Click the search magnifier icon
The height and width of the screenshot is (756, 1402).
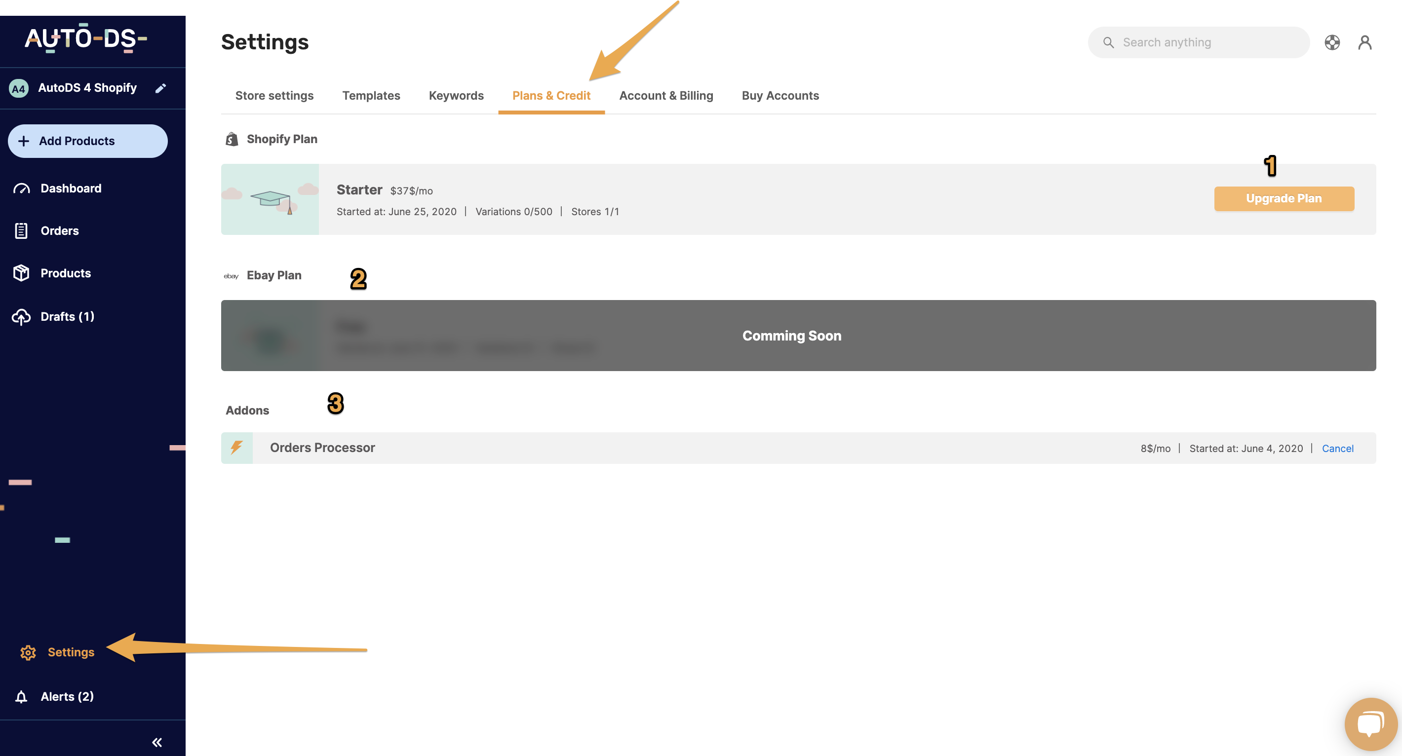click(x=1109, y=42)
